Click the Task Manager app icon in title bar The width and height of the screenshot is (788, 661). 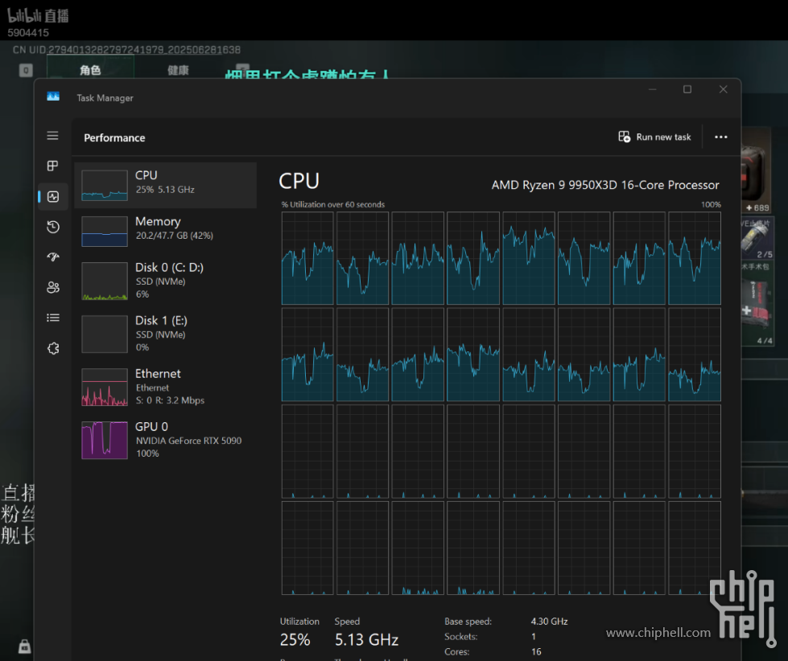[x=53, y=96]
